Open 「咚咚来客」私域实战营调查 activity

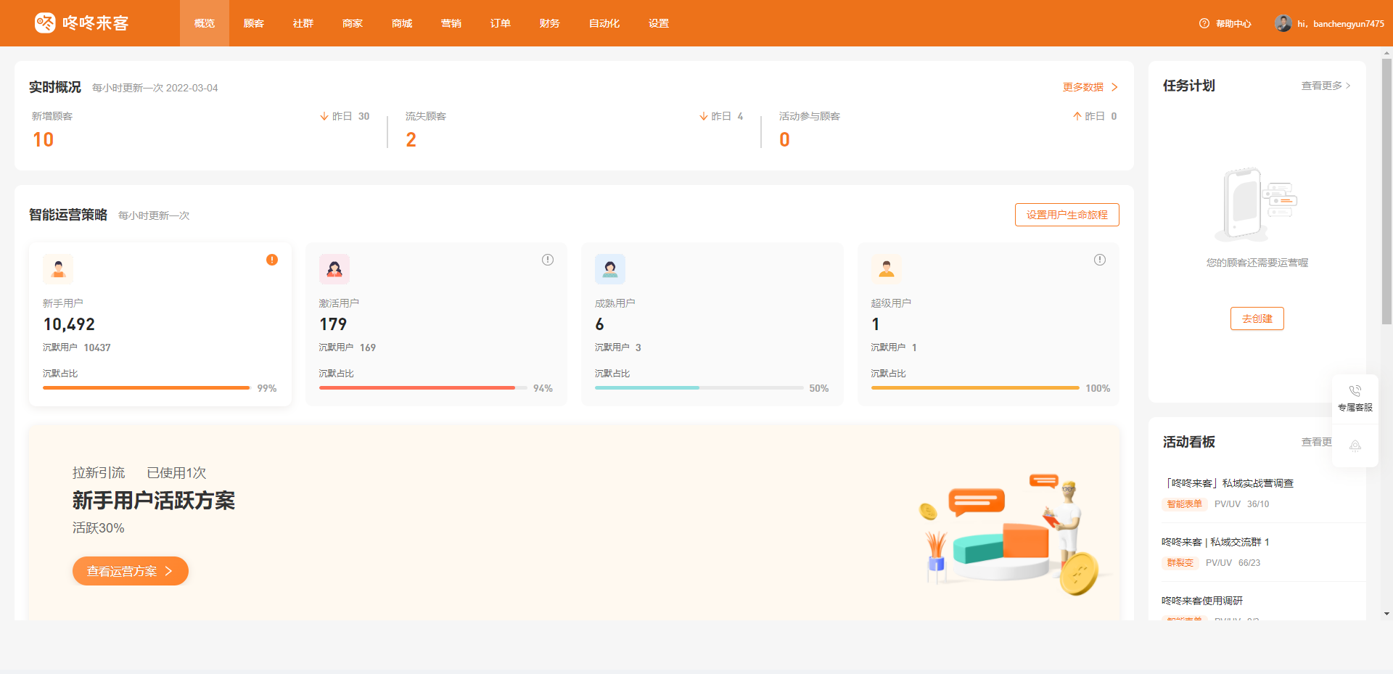(x=1228, y=483)
